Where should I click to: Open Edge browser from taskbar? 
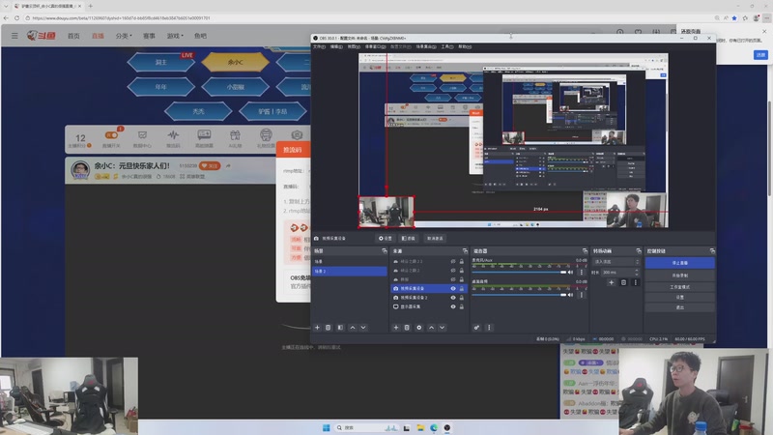(433, 427)
